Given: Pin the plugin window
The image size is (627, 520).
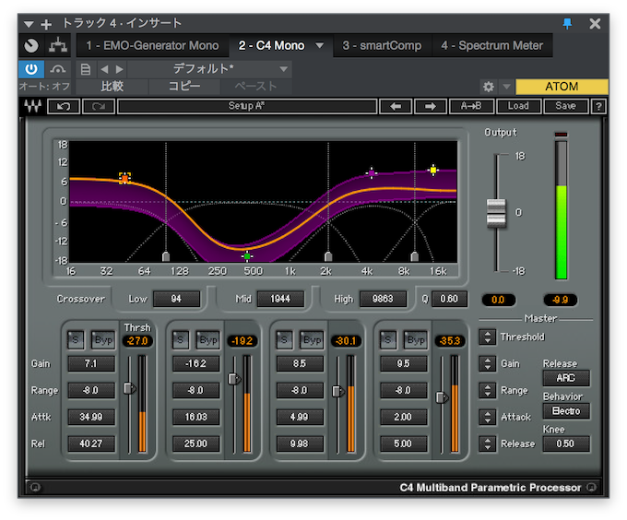Looking at the screenshot, I should pos(567,24).
